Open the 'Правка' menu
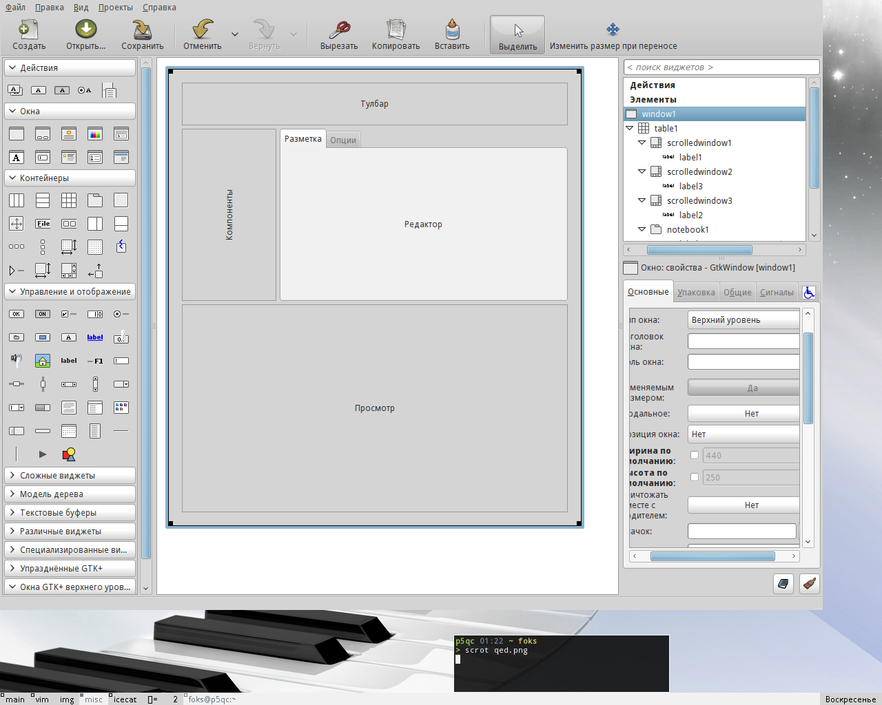The height and width of the screenshot is (705, 882). click(x=50, y=8)
